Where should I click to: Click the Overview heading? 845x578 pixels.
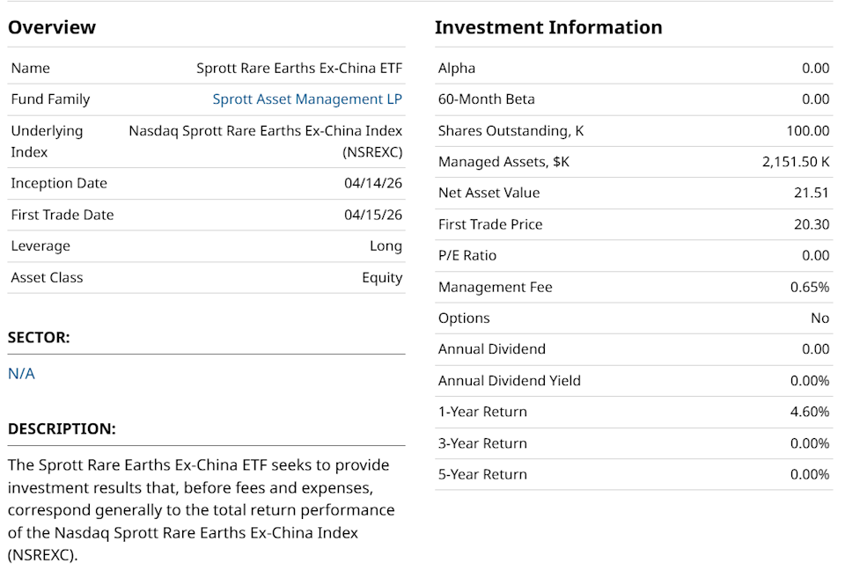(x=52, y=27)
